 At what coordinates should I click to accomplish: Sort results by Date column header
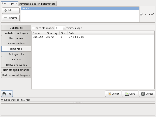pyautogui.click(x=72, y=33)
